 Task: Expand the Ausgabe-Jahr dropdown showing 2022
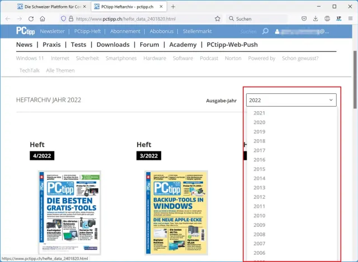pos(290,100)
